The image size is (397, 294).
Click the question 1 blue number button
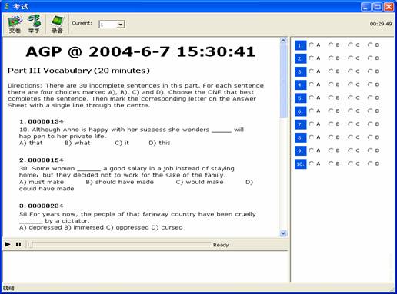[300, 45]
